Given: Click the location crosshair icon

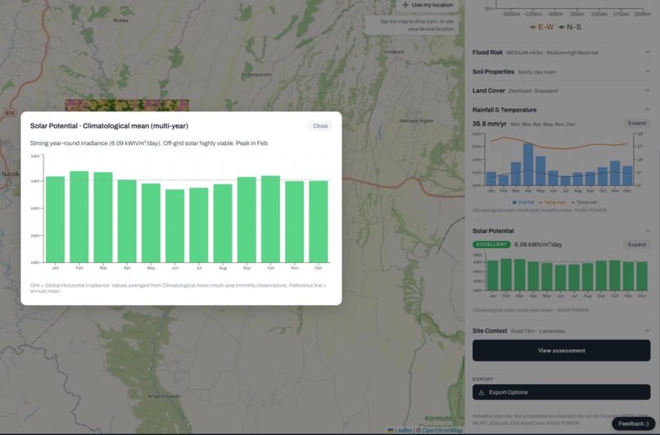Looking at the screenshot, I should click(x=405, y=5).
